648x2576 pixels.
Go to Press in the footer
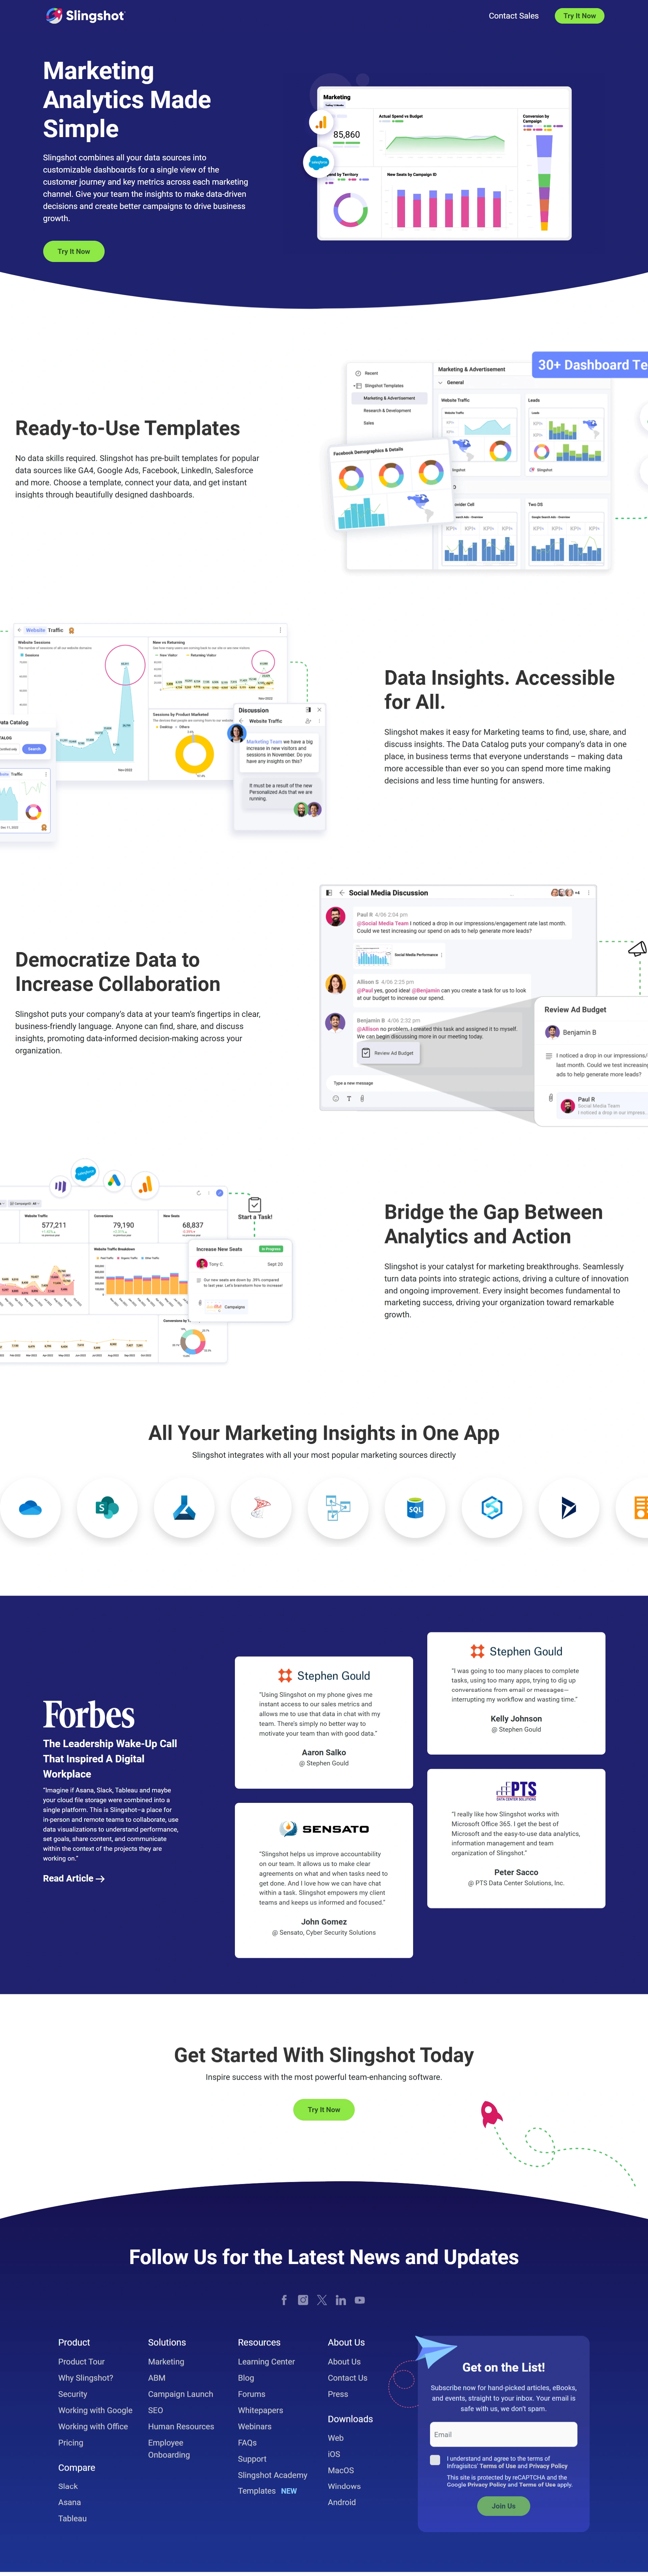338,2394
